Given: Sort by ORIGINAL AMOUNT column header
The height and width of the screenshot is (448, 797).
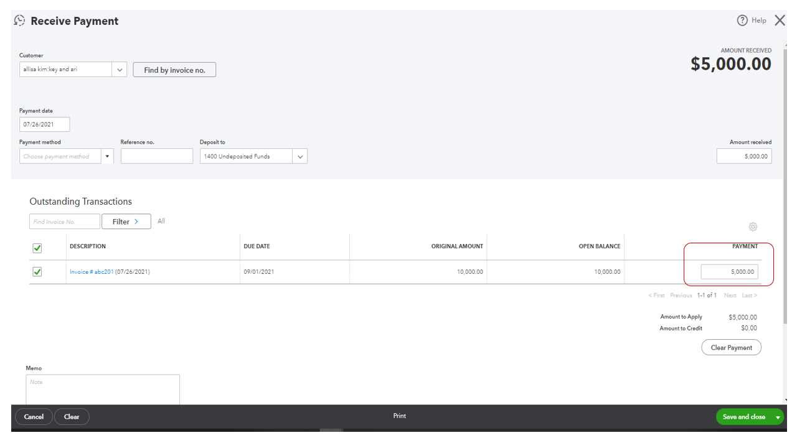Looking at the screenshot, I should point(457,246).
